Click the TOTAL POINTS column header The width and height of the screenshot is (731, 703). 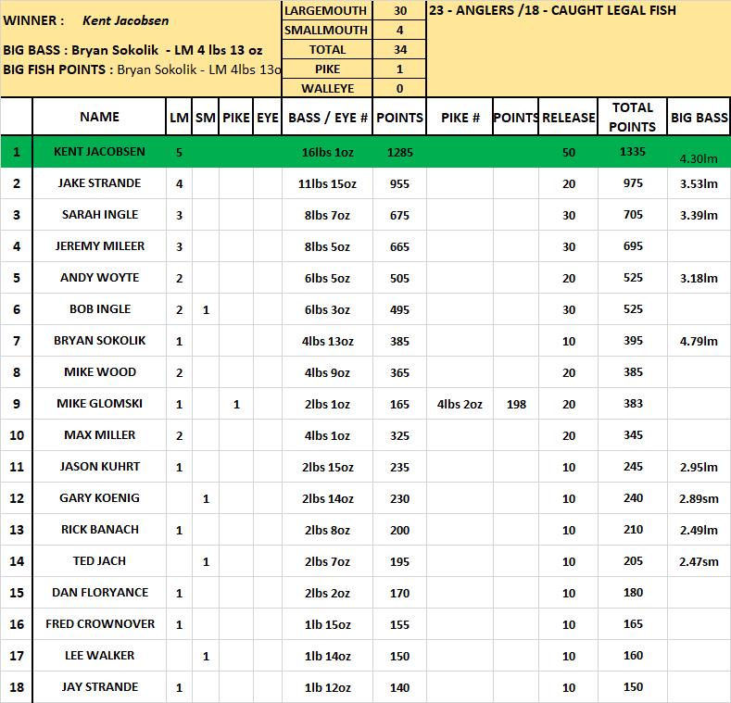(632, 117)
